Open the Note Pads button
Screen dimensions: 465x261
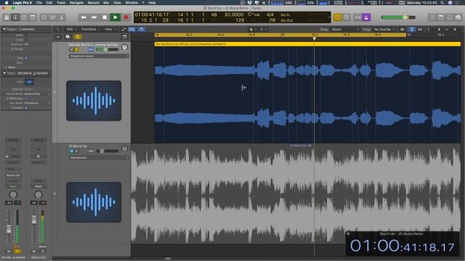[441, 17]
